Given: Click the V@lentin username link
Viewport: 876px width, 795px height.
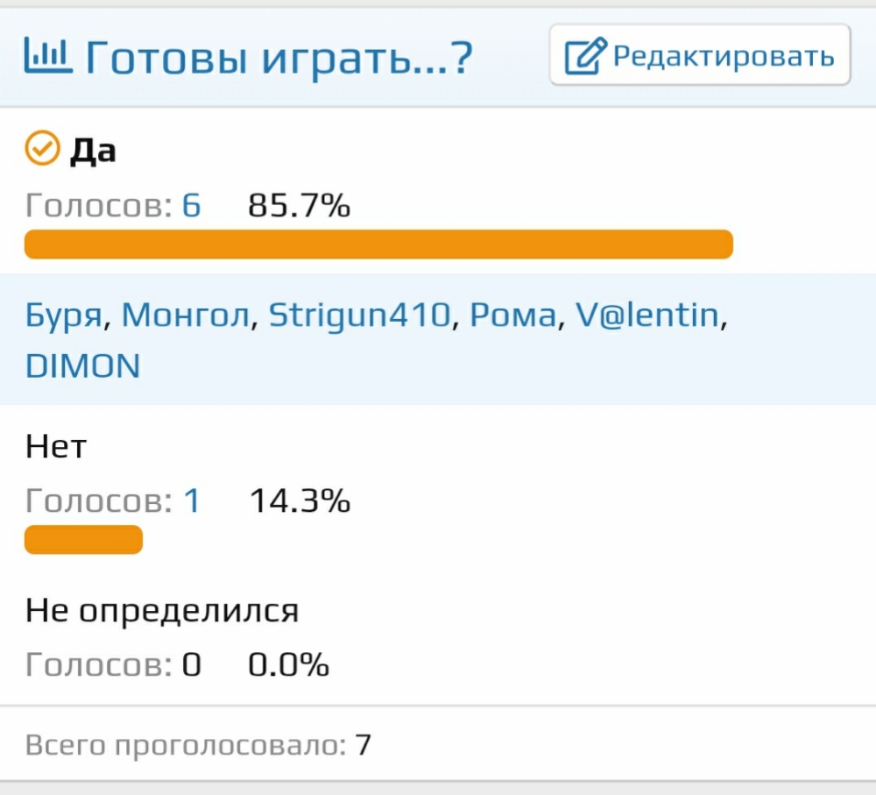Looking at the screenshot, I should [647, 315].
